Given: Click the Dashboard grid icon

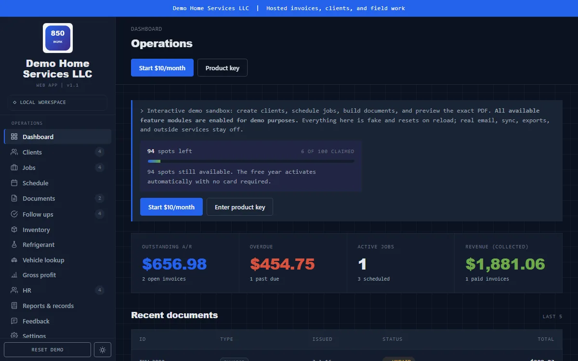Looking at the screenshot, I should click(x=14, y=137).
